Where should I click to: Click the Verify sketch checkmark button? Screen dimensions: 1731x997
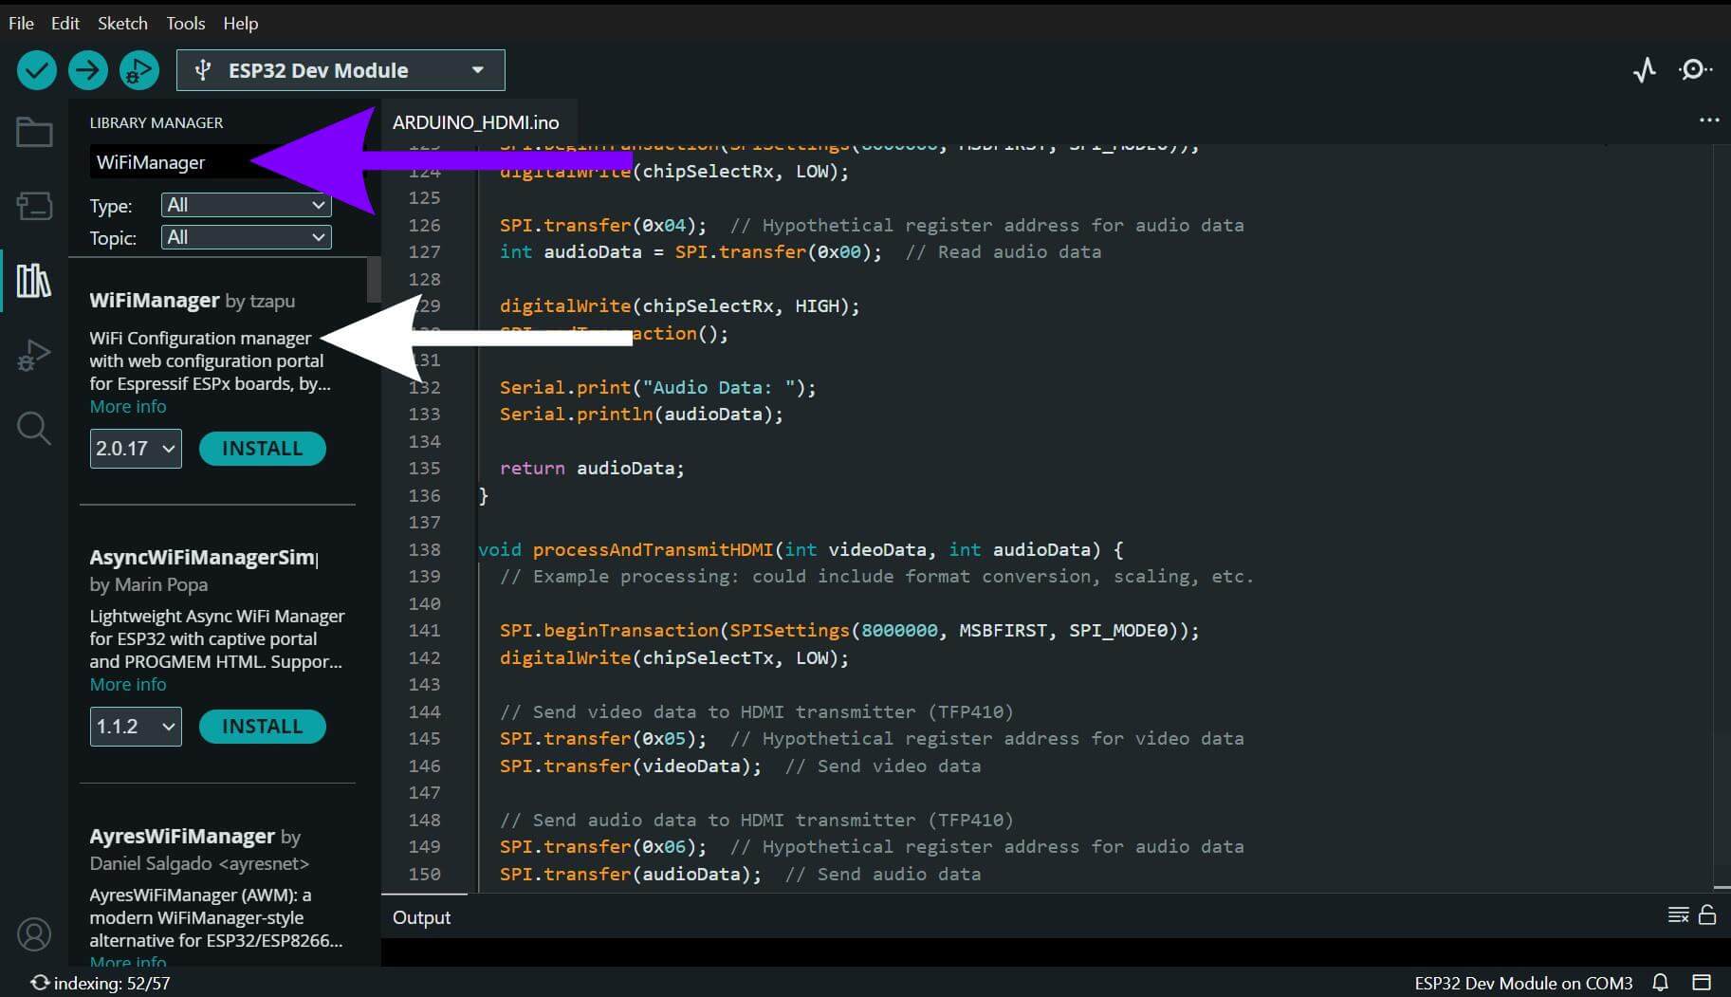37,70
